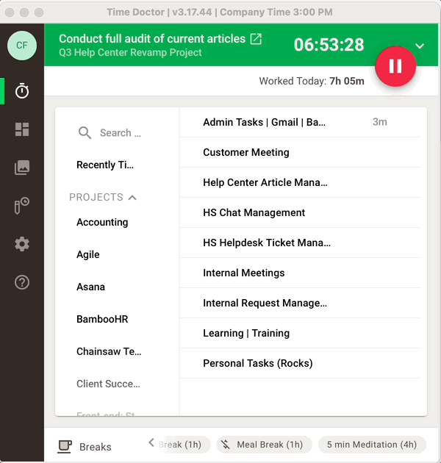Screen dimensions: 441x463
Task: Click the 06:53:28 task timer
Action: tap(329, 45)
